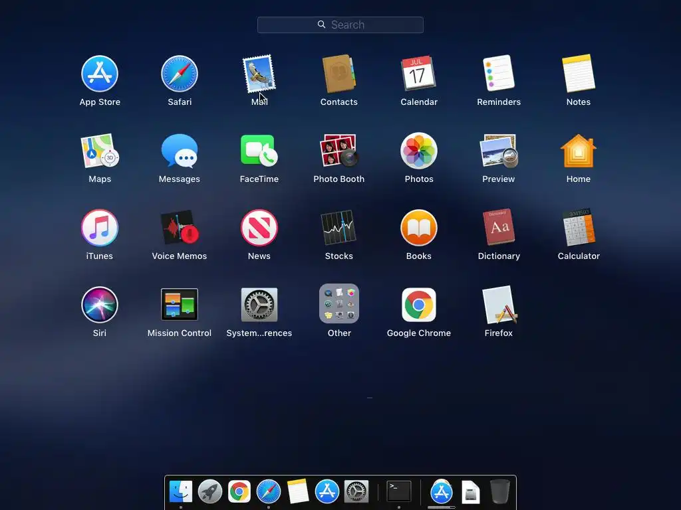Click the Launchpad rocket icon in the Dock

[x=209, y=491]
